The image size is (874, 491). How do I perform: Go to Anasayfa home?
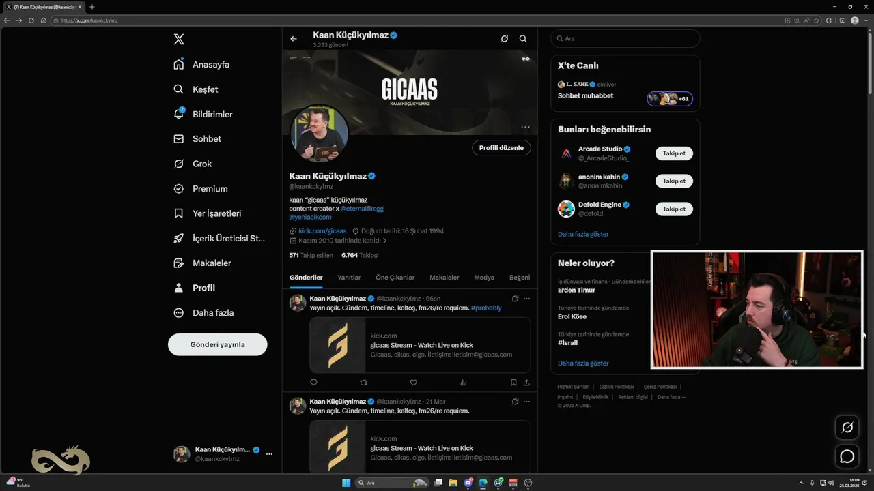tap(201, 65)
